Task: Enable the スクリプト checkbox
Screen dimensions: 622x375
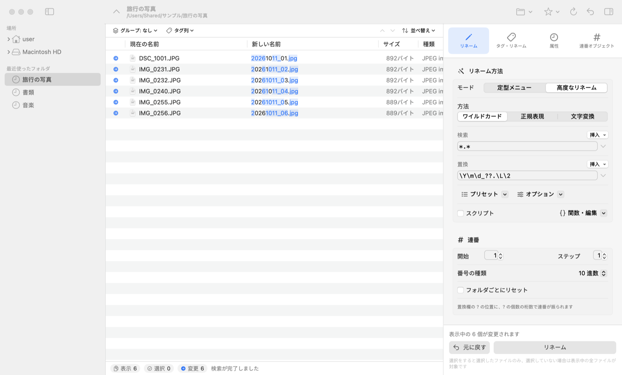Action: (x=461, y=213)
